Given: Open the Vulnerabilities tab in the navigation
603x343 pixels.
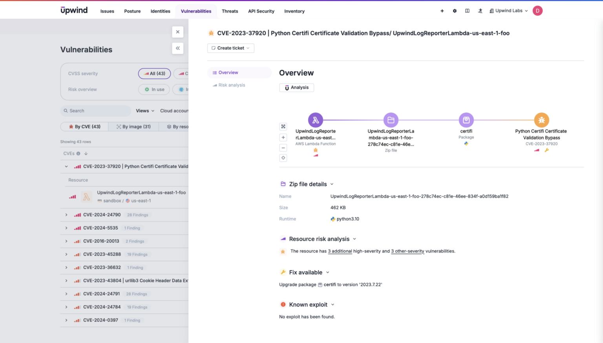Looking at the screenshot, I should pyautogui.click(x=196, y=11).
